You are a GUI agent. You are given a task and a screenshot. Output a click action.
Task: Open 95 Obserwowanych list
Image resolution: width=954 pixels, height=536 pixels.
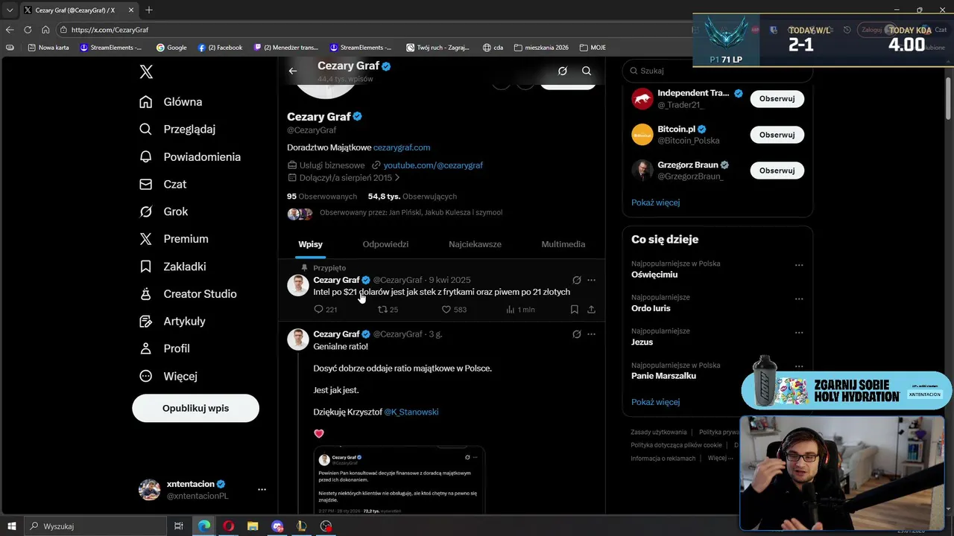322,197
